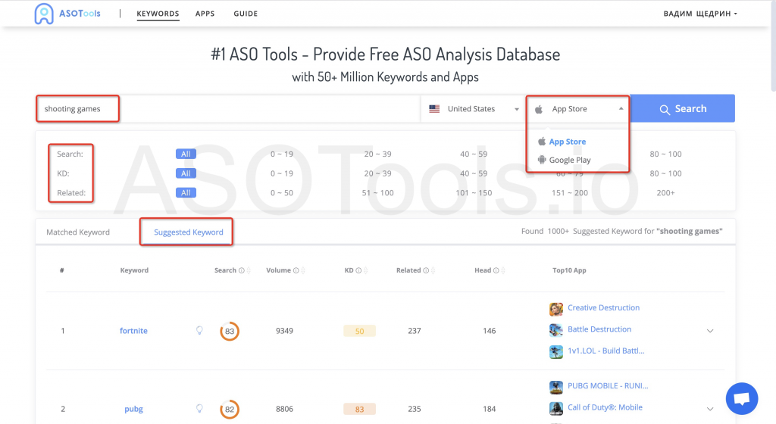776x424 pixels.
Task: Click the ASOTools logo icon
Action: pyautogui.click(x=44, y=14)
